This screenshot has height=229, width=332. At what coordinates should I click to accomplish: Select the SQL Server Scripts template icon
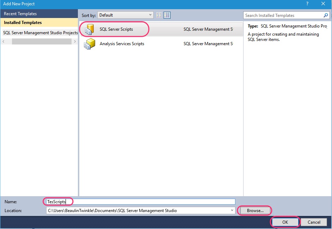pos(90,29)
